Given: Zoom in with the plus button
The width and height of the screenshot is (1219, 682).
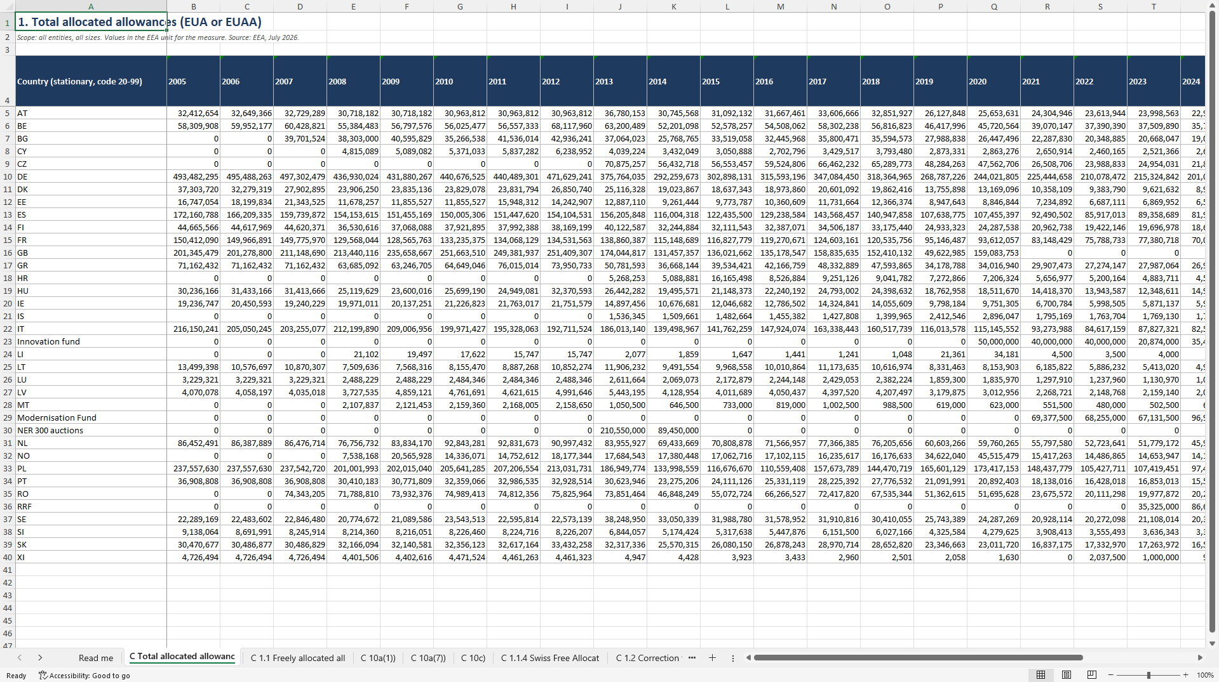Looking at the screenshot, I should (x=1185, y=675).
